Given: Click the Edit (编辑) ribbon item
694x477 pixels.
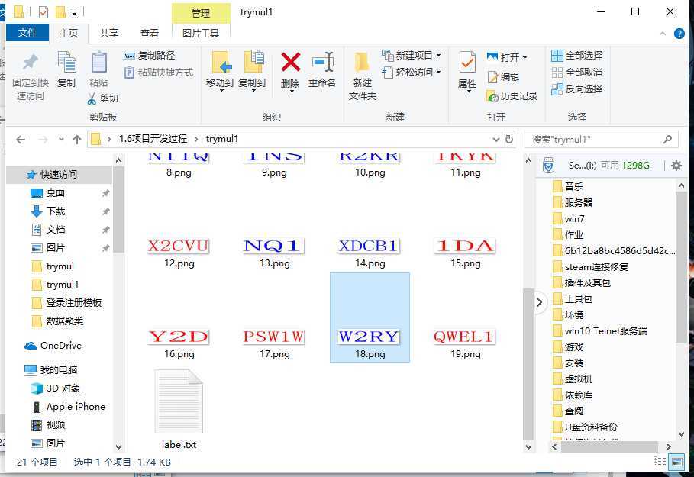Looking at the screenshot, I should tap(503, 76).
